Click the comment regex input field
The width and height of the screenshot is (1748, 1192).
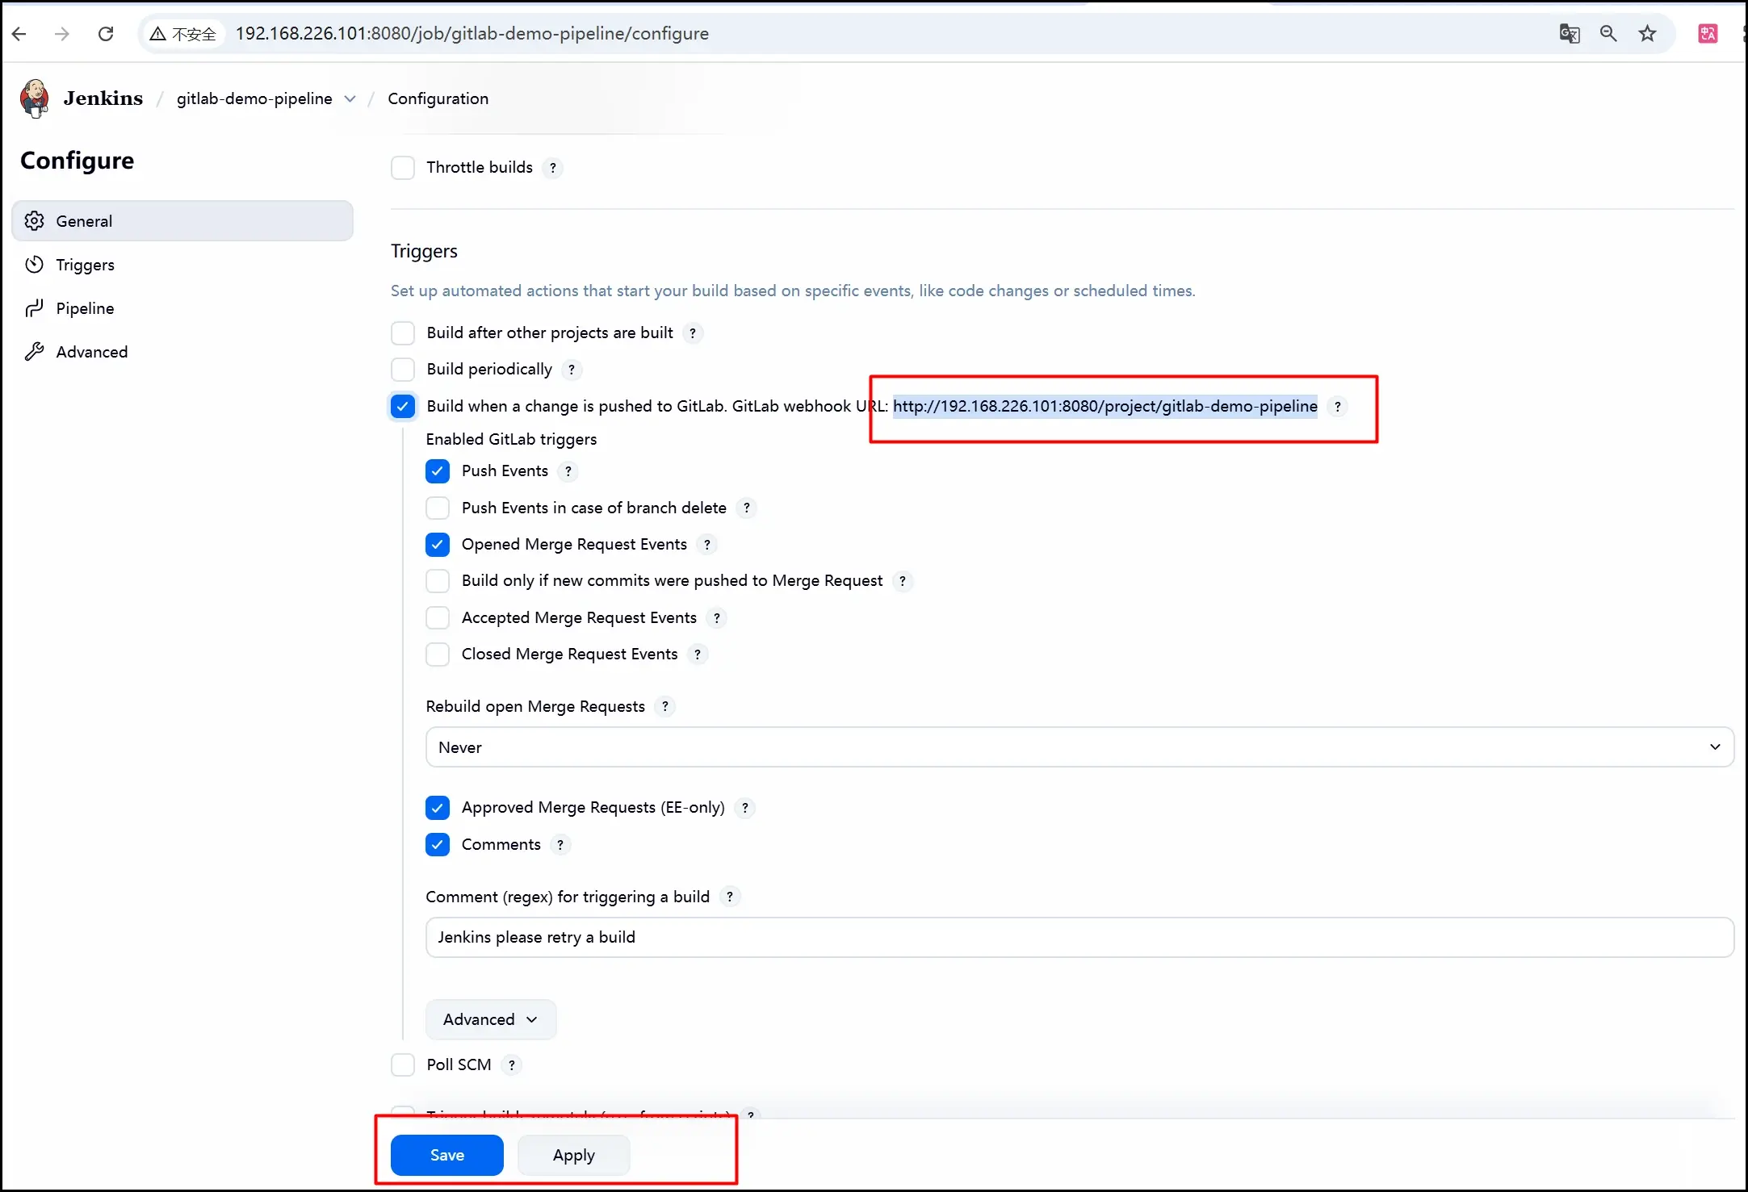click(x=1079, y=938)
